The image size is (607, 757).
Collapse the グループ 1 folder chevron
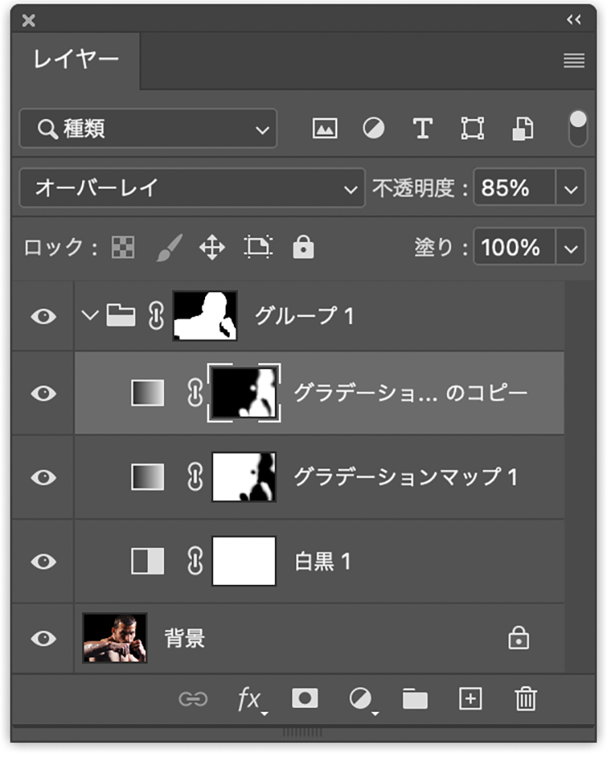tap(90, 316)
